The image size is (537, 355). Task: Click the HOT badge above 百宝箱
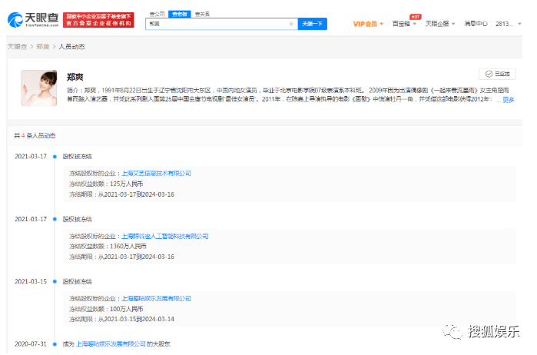[416, 17]
